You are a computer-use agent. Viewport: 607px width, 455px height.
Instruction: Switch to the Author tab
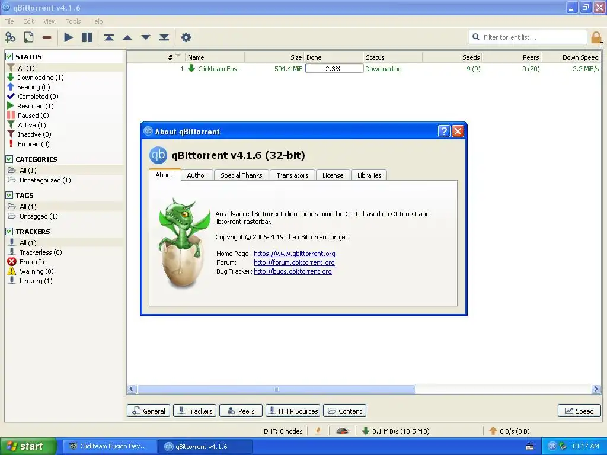coord(197,175)
